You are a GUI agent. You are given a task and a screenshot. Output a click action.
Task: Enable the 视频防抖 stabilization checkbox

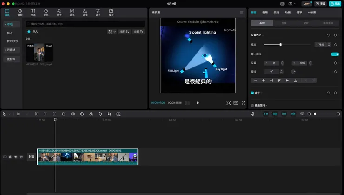252,106
